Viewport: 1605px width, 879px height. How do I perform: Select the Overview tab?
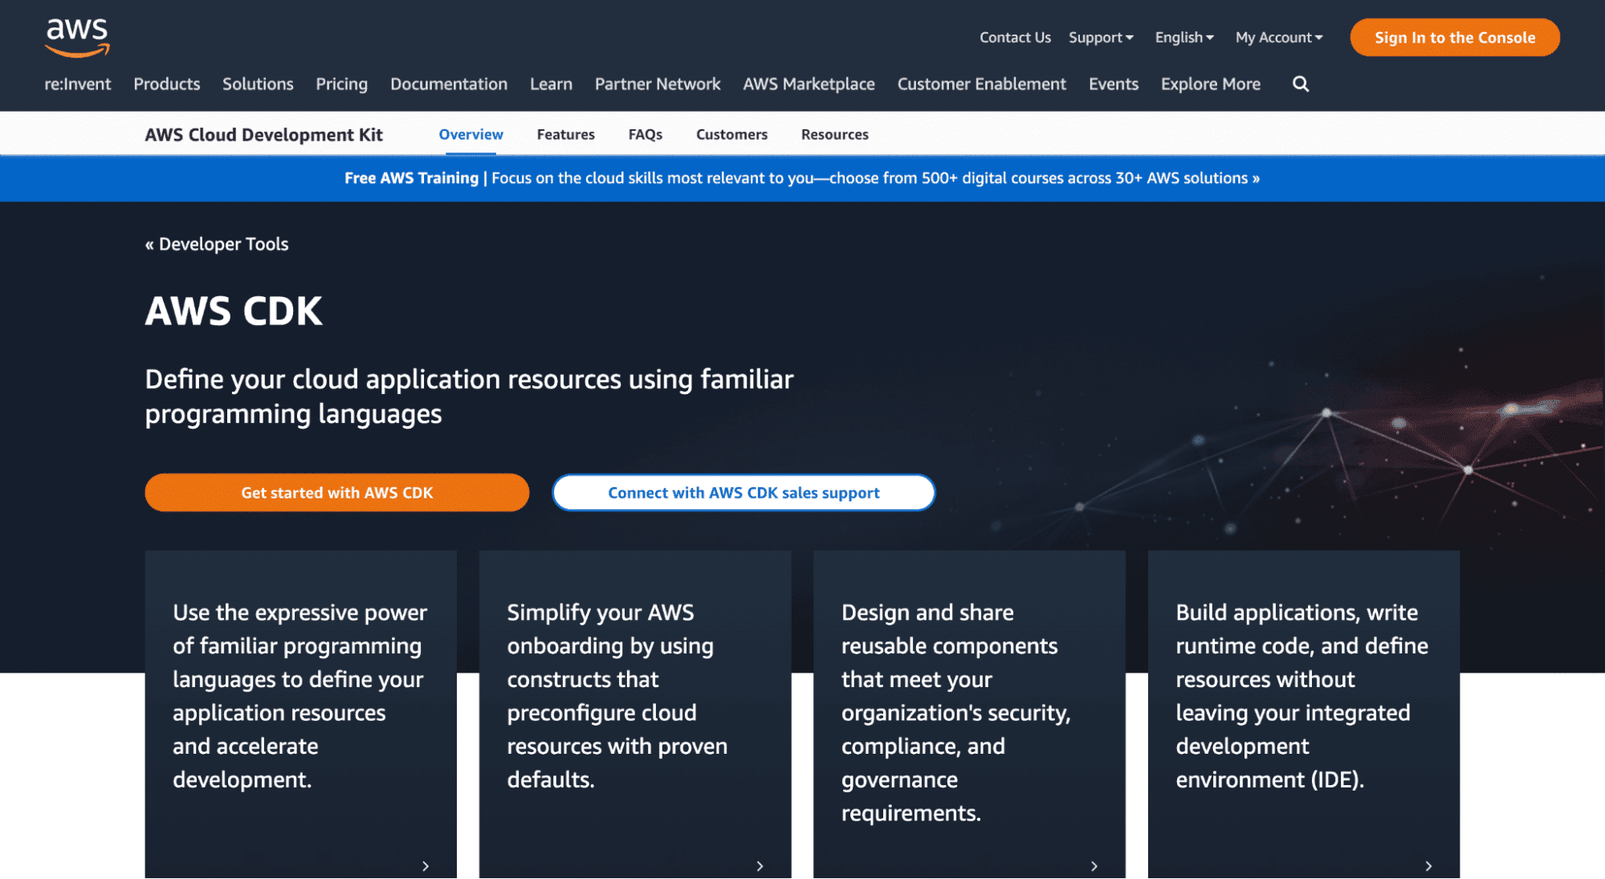[470, 134]
